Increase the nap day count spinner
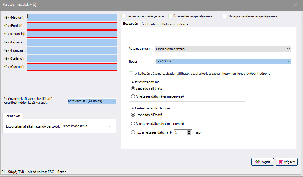 [189, 131]
